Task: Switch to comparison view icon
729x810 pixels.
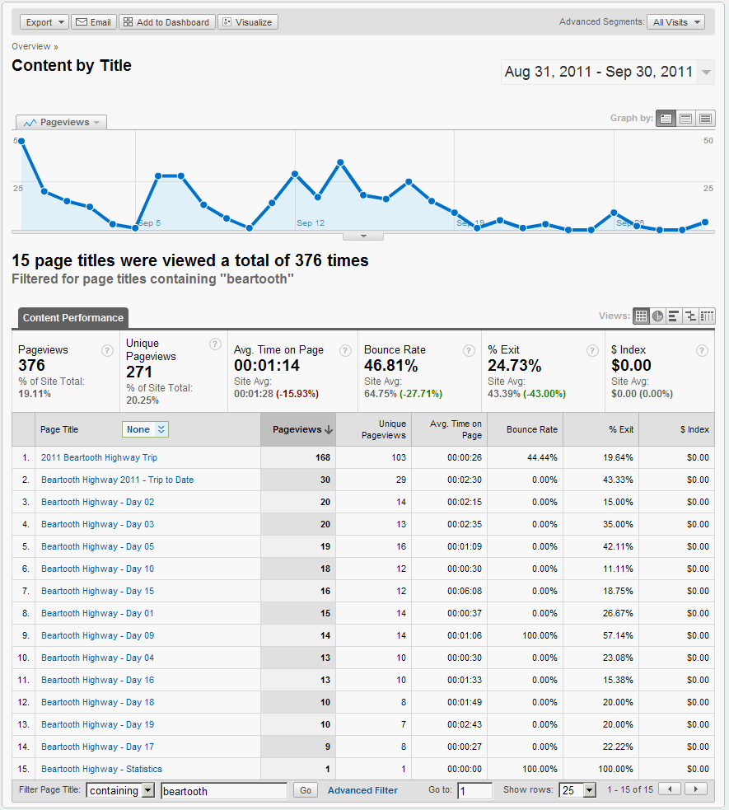Action: [690, 316]
